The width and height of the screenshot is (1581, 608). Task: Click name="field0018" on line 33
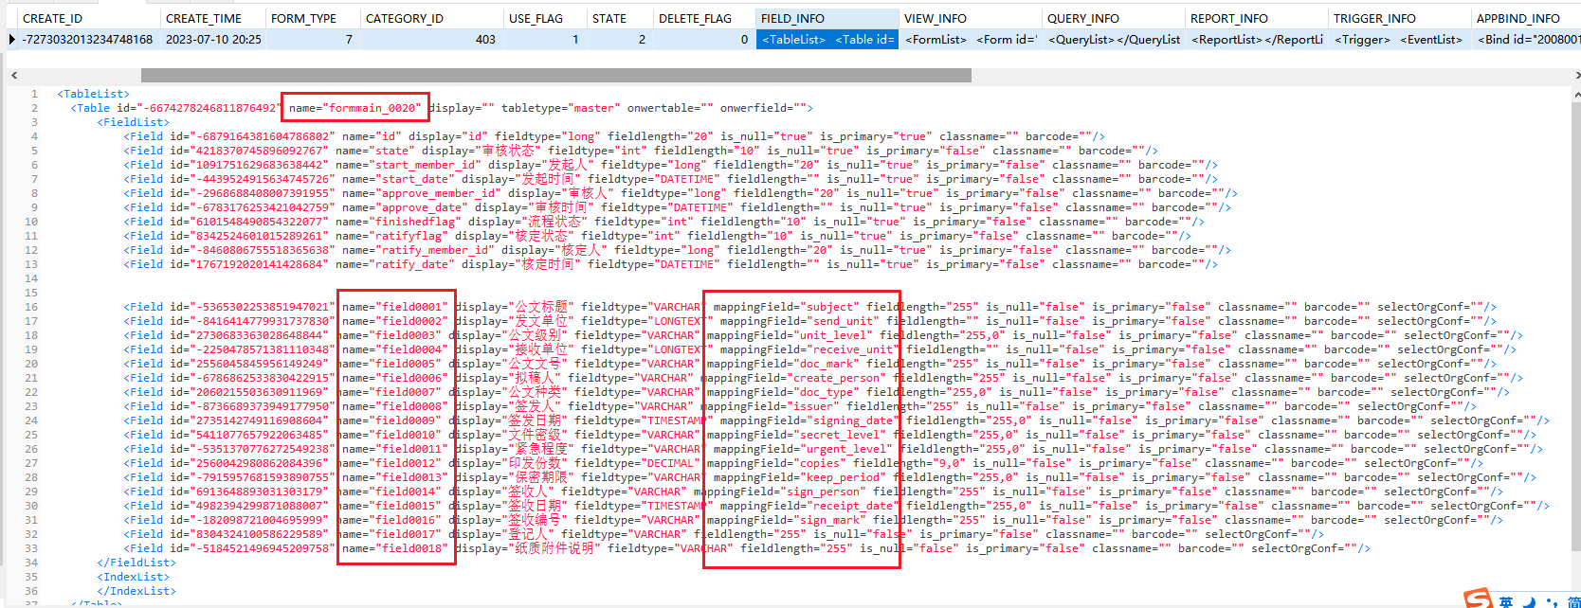[395, 548]
